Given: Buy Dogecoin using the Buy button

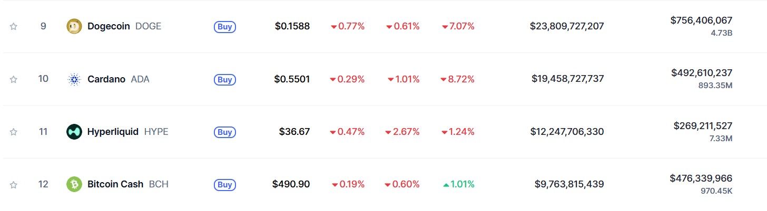Looking at the screenshot, I should (x=225, y=27).
